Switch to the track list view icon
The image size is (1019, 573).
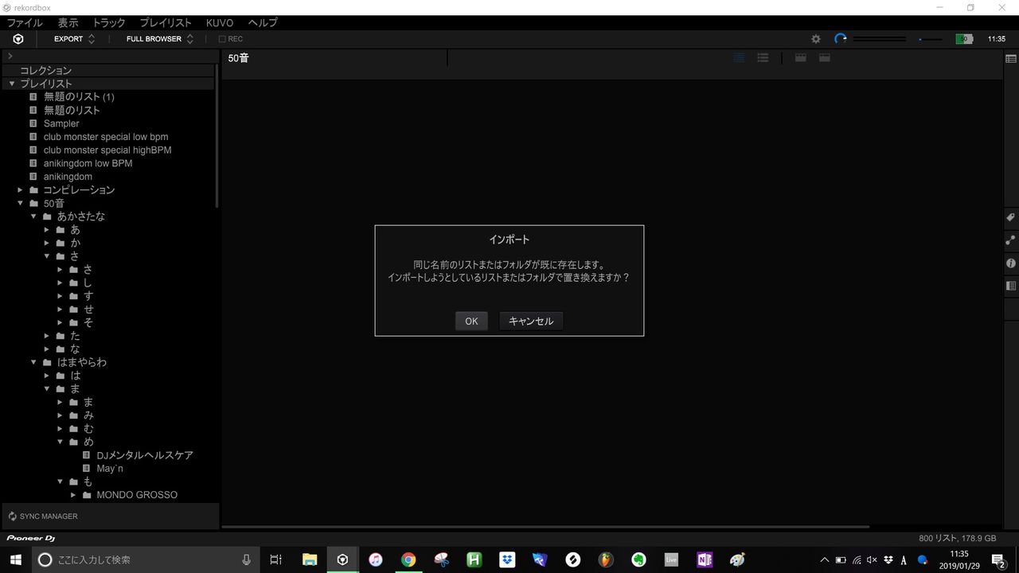(x=739, y=58)
